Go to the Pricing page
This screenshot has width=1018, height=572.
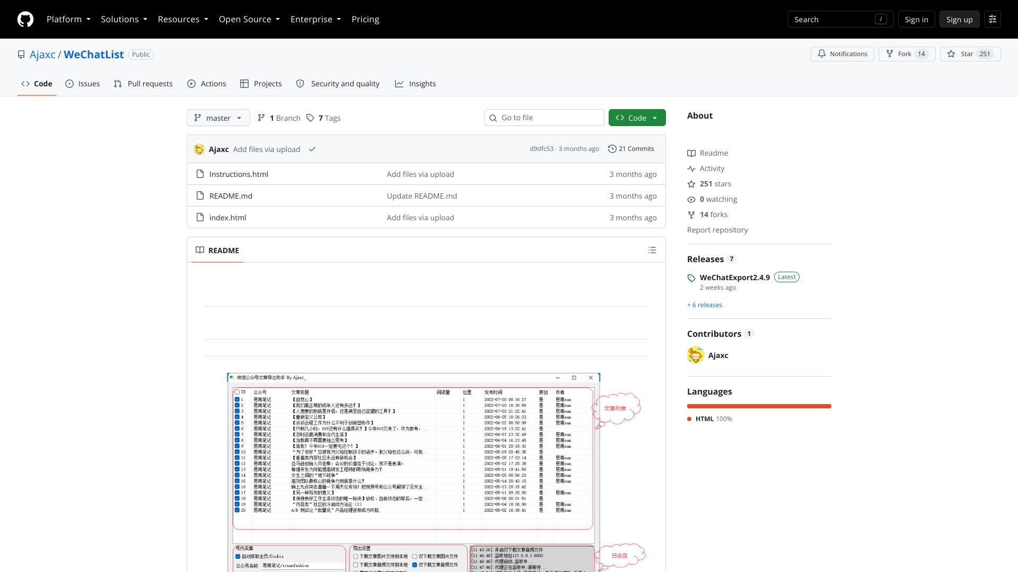point(365,20)
